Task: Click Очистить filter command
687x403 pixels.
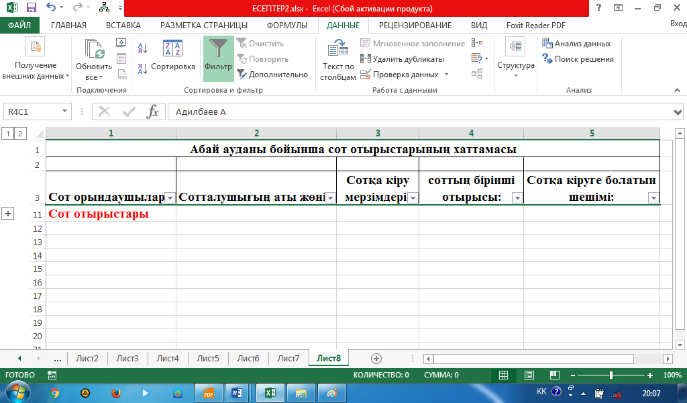Action: (x=260, y=44)
